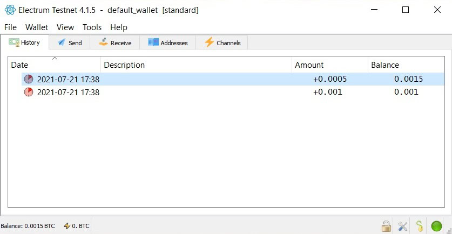Sort by the Balance column header
Image resolution: width=452 pixels, height=234 pixels.
(406, 65)
